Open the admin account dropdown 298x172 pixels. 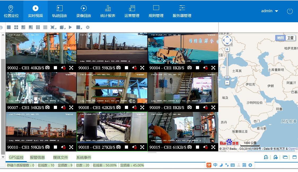pos(270,11)
